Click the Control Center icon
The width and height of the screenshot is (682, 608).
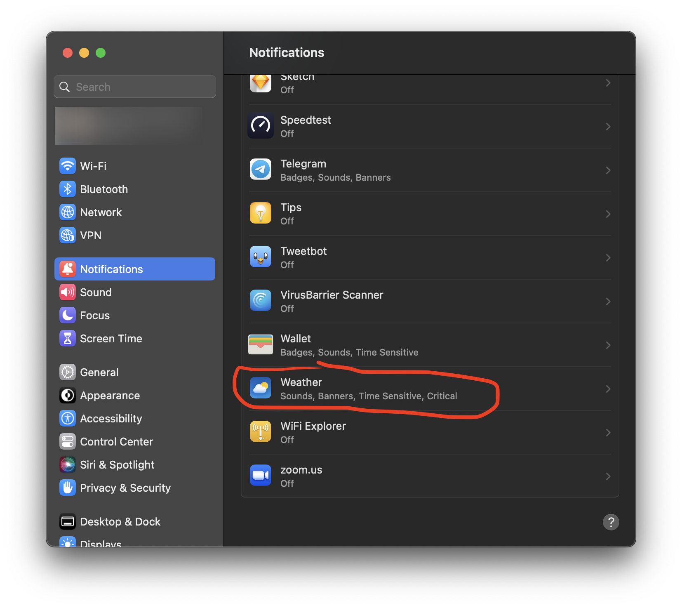[x=68, y=441]
